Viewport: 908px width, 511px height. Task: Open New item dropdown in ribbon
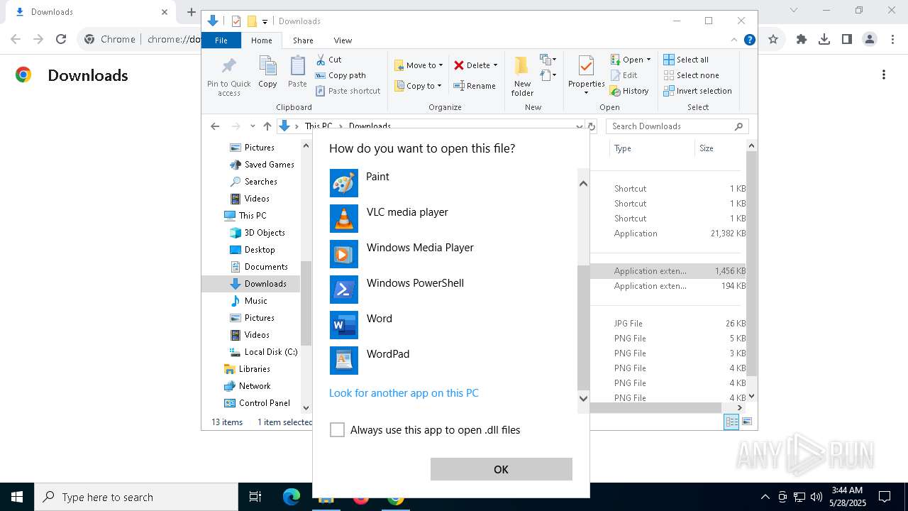coord(548,60)
